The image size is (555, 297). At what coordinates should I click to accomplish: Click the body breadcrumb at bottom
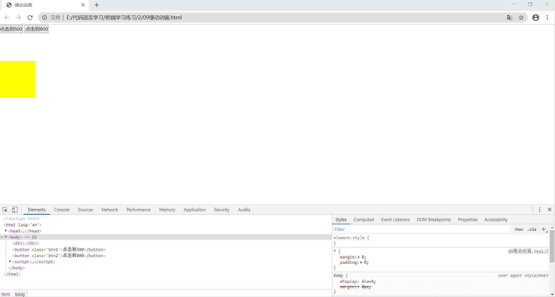point(20,294)
